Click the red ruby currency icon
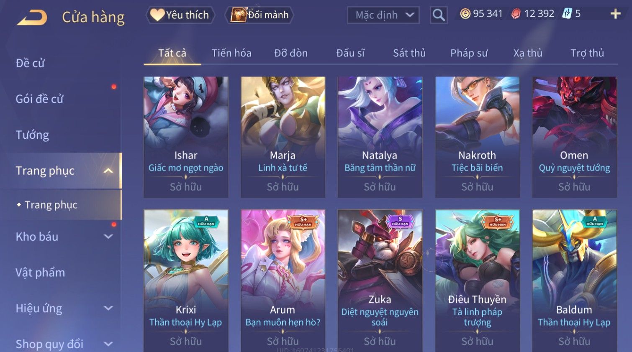632x352 pixels. pos(516,14)
